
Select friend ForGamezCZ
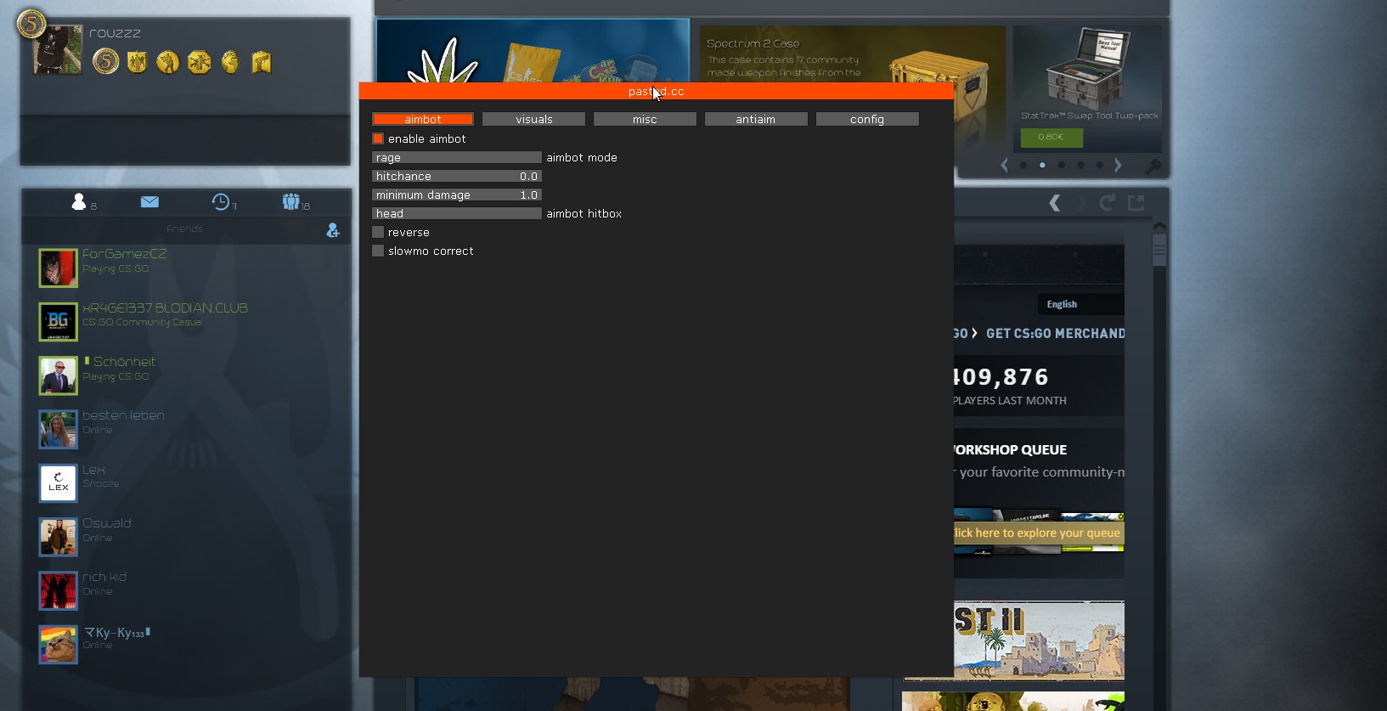pos(185,268)
